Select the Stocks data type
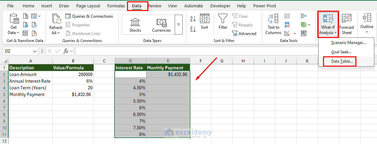Image resolution: width=377 pixels, height=144 pixels. coord(135,25)
